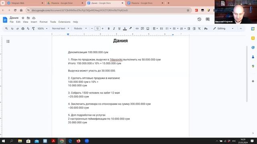
Task: Open line and paragraph spacing options
Action: coord(161,28)
